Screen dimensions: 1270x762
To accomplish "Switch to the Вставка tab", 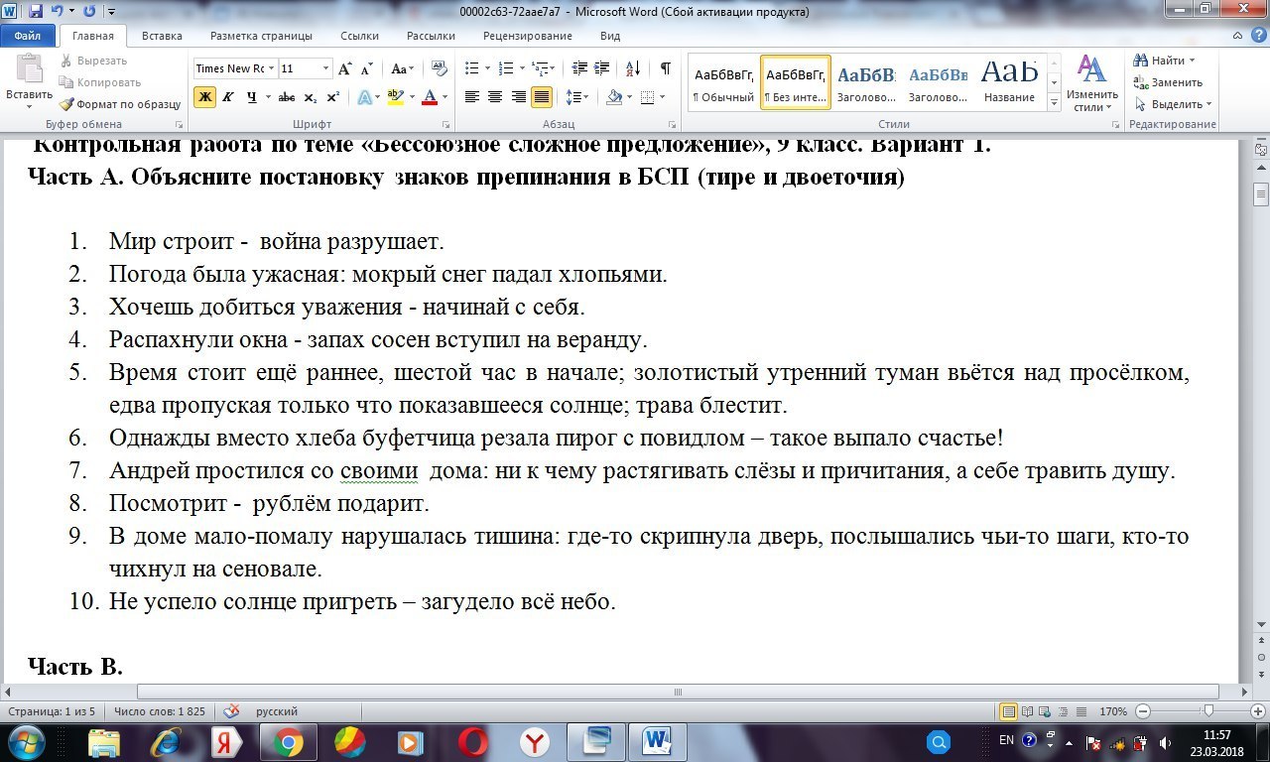I will (162, 36).
